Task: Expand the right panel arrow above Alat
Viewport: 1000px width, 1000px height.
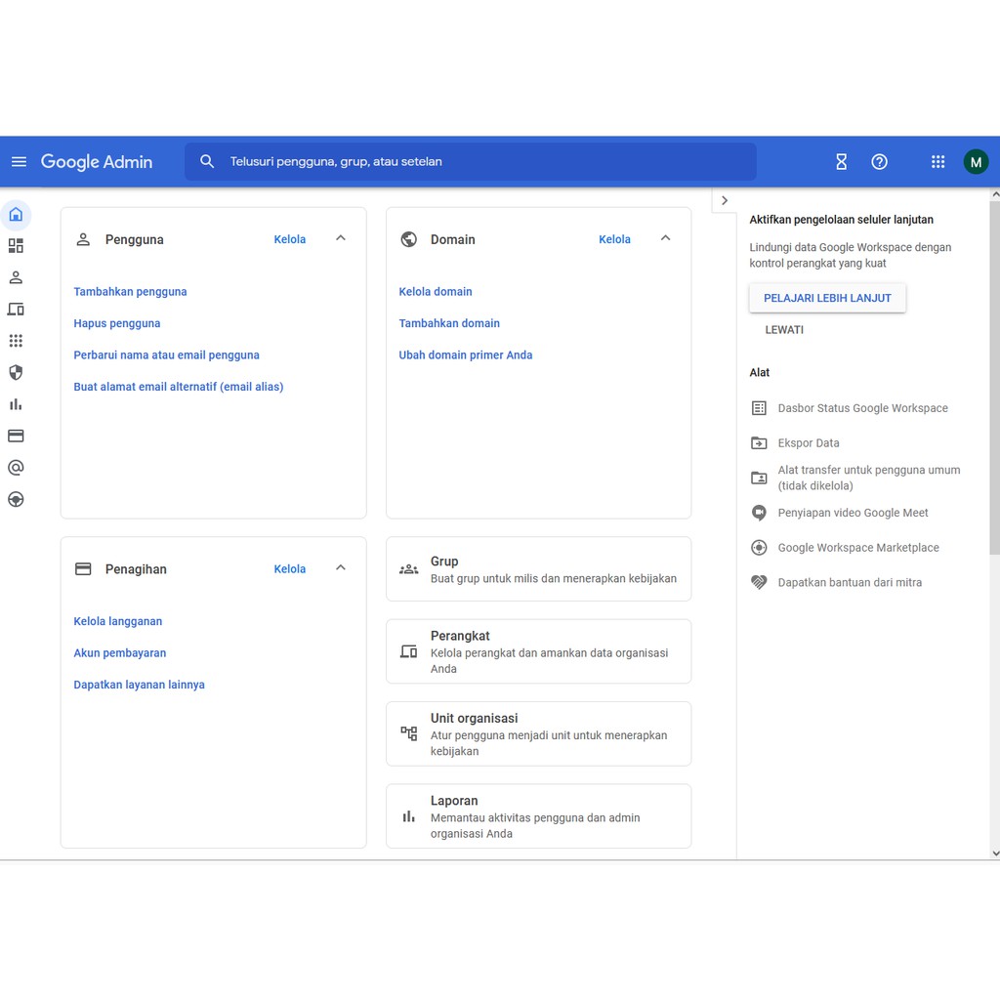Action: tap(724, 199)
